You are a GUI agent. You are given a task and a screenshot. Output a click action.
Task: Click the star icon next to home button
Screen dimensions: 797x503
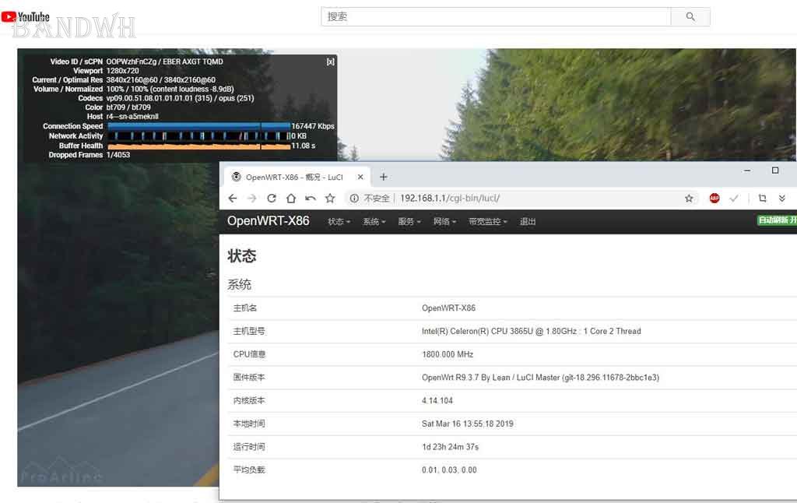(330, 199)
